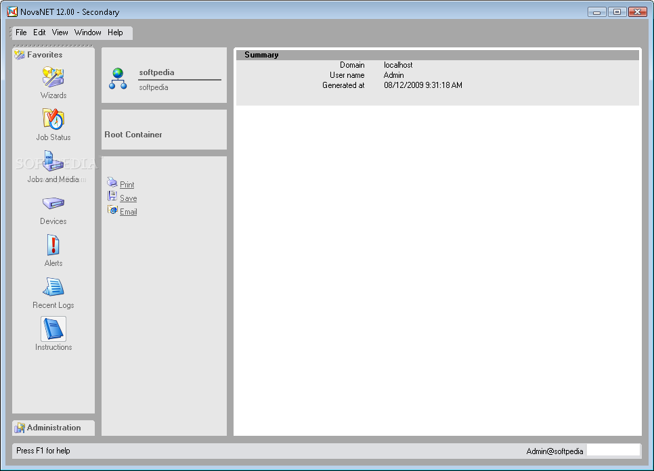The height and width of the screenshot is (471, 654).
Task: Click the envelope icon beside Email
Action: [112, 210]
